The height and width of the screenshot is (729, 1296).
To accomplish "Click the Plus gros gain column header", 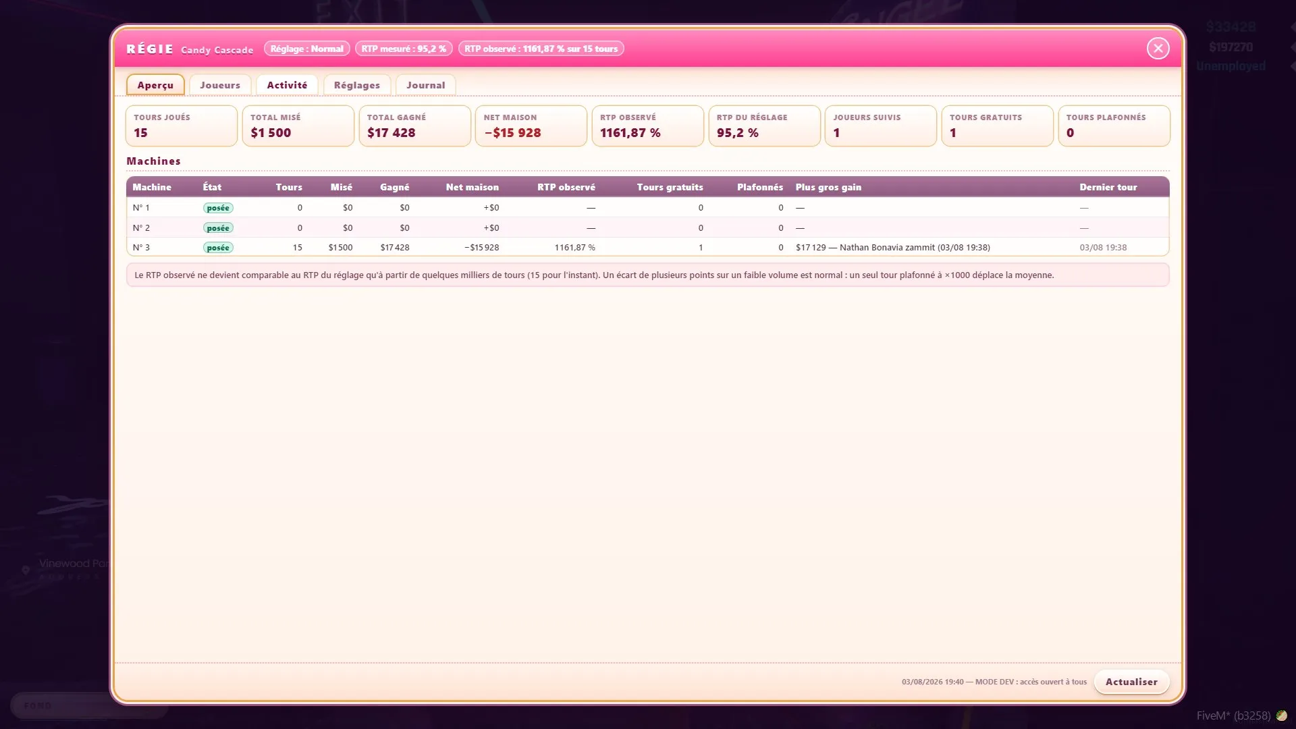I will pos(828,187).
